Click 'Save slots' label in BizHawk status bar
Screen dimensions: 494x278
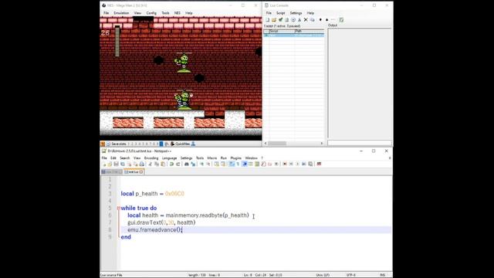[119, 144]
